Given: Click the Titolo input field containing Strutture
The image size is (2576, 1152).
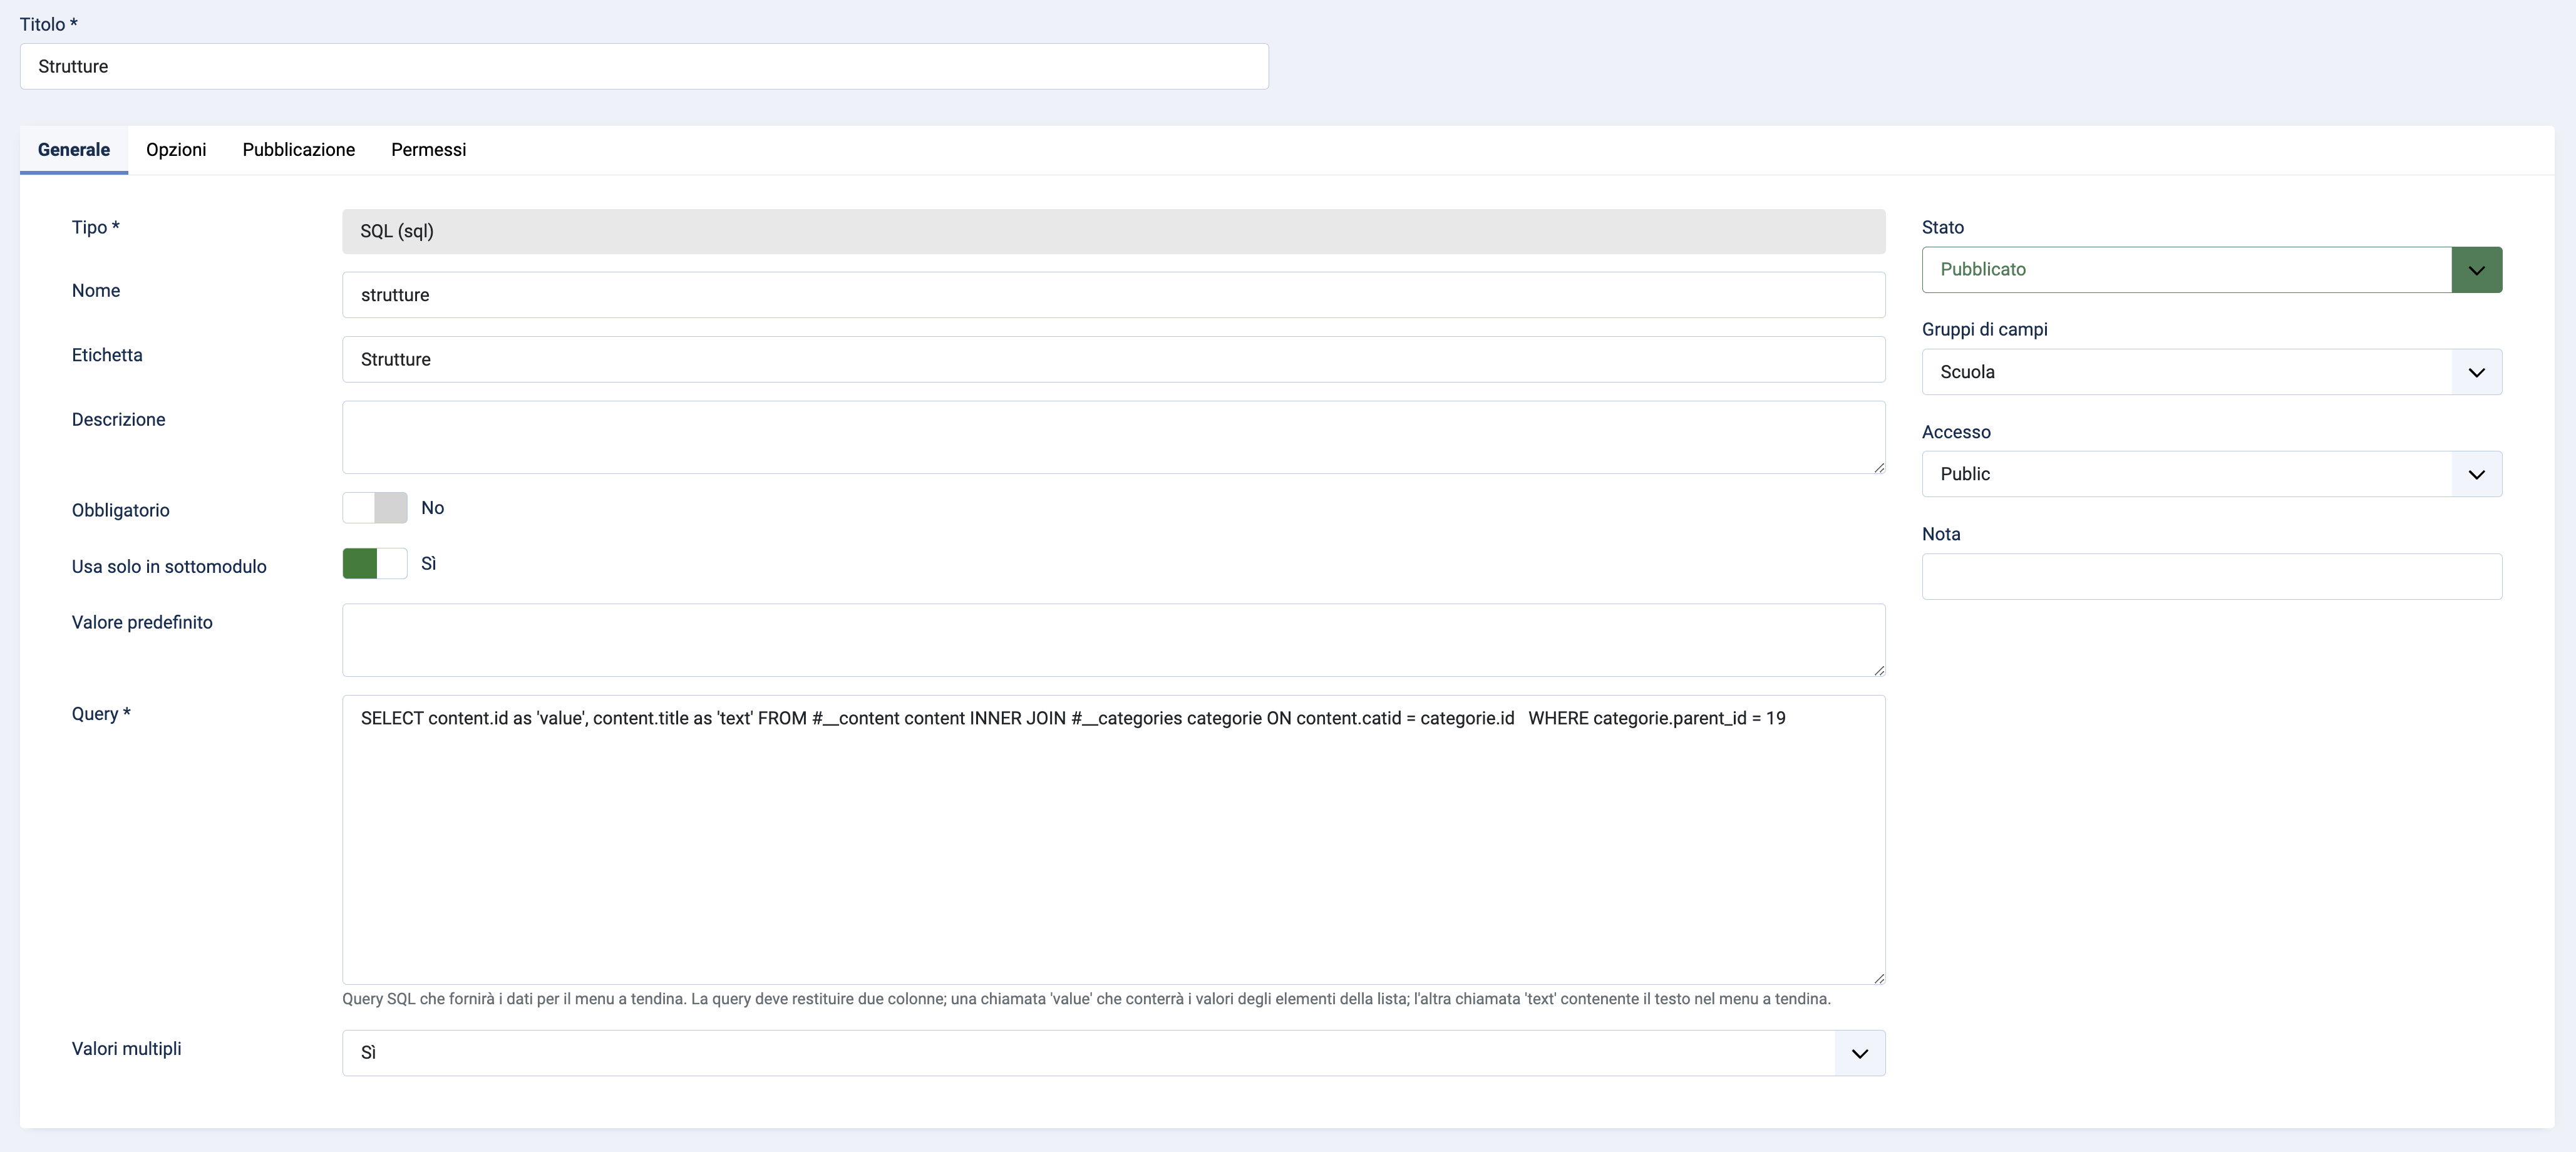Looking at the screenshot, I should 644,66.
